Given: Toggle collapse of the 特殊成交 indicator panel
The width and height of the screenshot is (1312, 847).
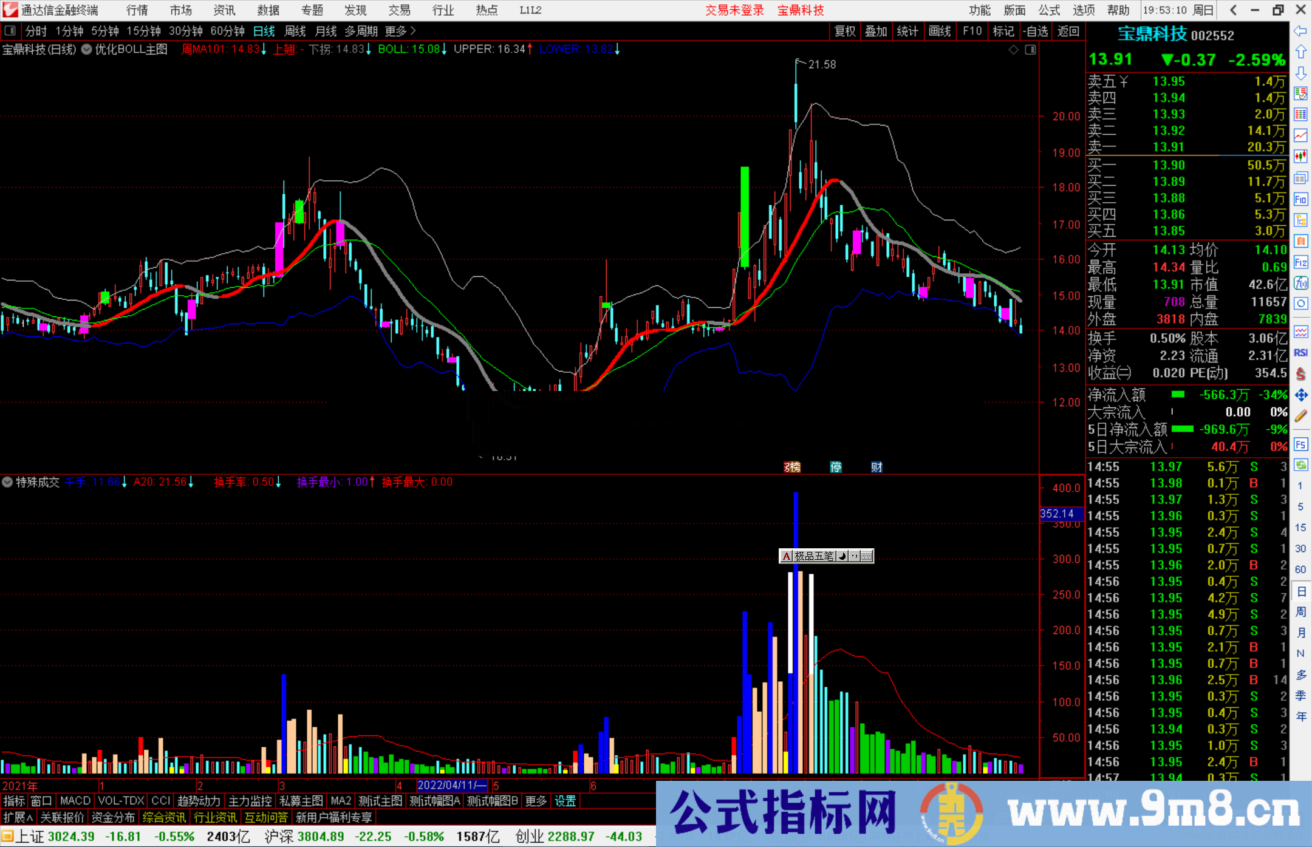Looking at the screenshot, I should pos(7,482).
